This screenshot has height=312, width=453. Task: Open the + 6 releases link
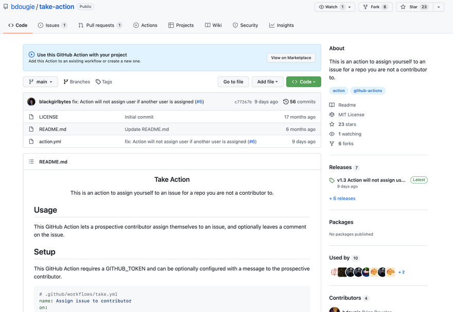point(342,198)
